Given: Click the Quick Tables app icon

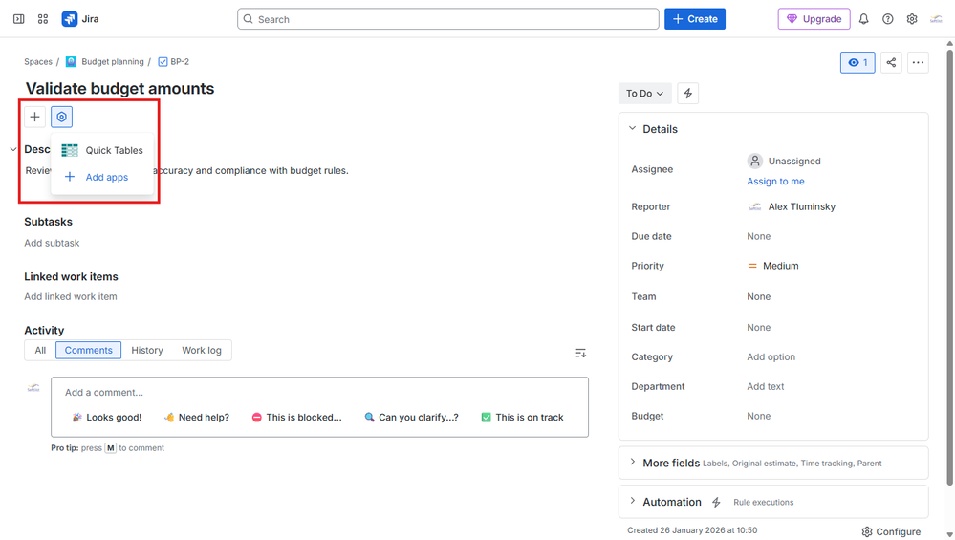Looking at the screenshot, I should coord(70,150).
